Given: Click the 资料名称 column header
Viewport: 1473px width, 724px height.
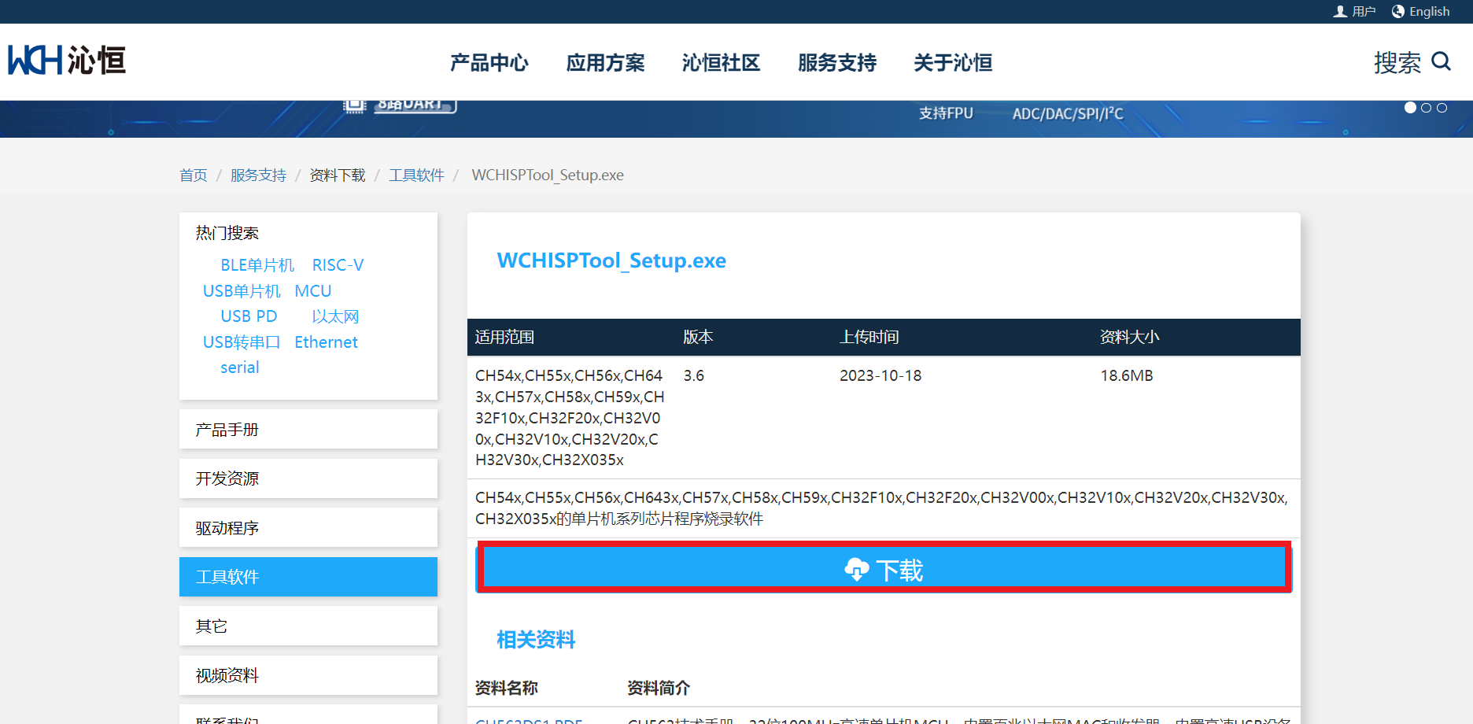Looking at the screenshot, I should pyautogui.click(x=506, y=688).
